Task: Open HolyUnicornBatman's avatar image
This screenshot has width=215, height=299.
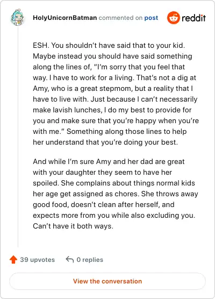Action: coord(17,17)
